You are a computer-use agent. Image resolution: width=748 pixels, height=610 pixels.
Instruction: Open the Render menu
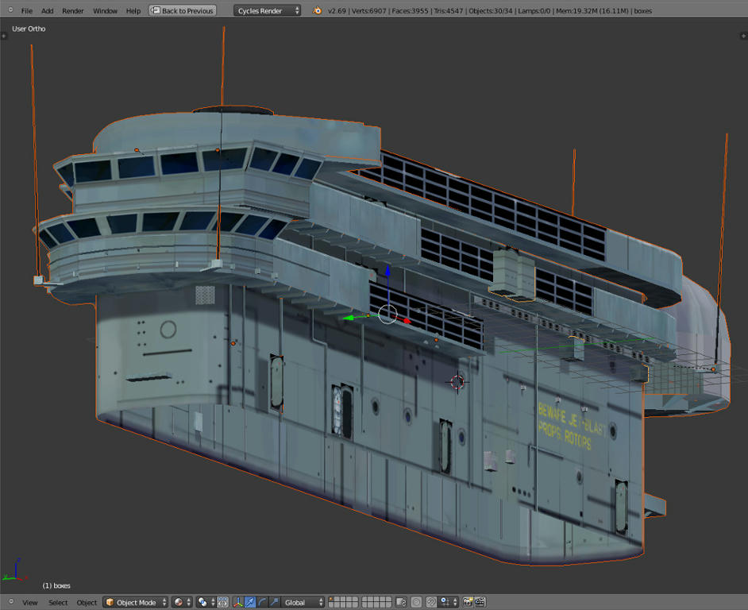(x=73, y=11)
